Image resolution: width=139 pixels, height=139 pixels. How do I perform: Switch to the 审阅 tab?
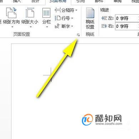pyautogui.click(x=117, y=1)
